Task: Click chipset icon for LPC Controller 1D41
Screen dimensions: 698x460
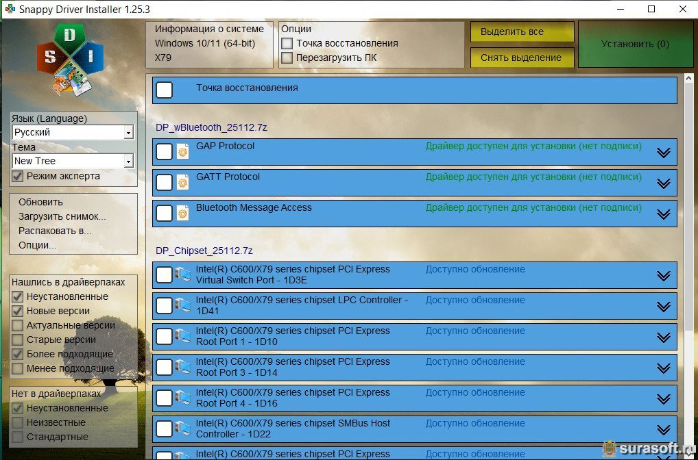Action: [x=182, y=305]
